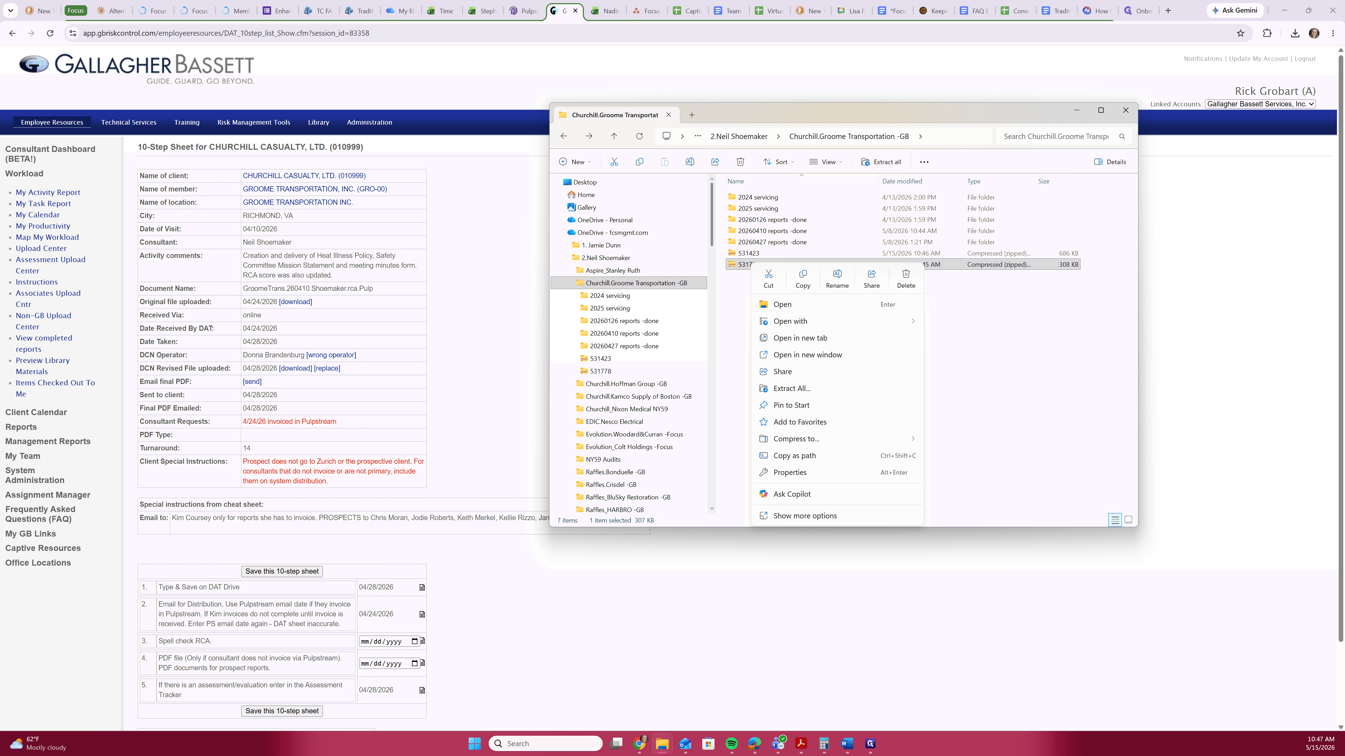Click the Share icon in File Explorer toolbar
This screenshot has height=756, width=1345.
pyautogui.click(x=715, y=162)
